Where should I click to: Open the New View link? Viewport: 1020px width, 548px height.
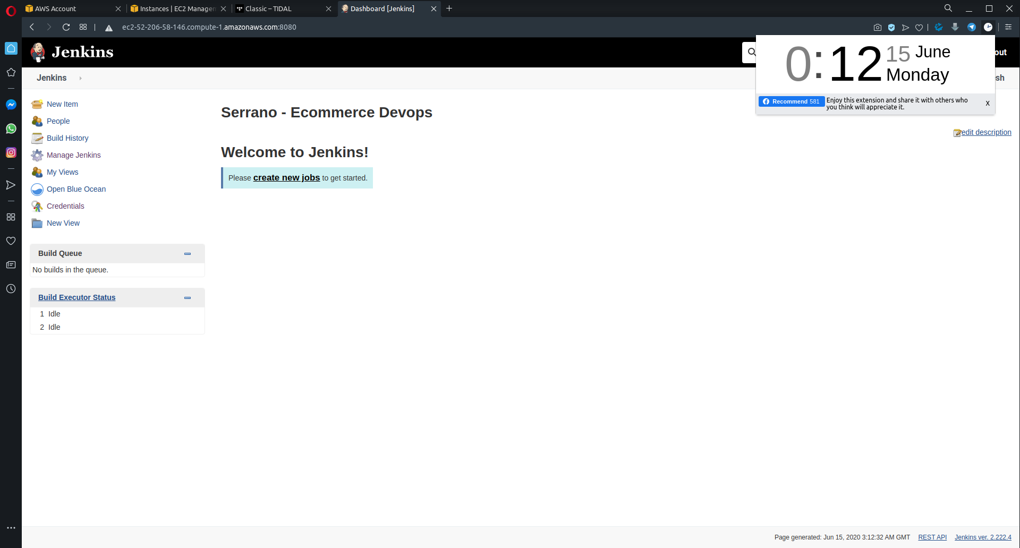63,223
